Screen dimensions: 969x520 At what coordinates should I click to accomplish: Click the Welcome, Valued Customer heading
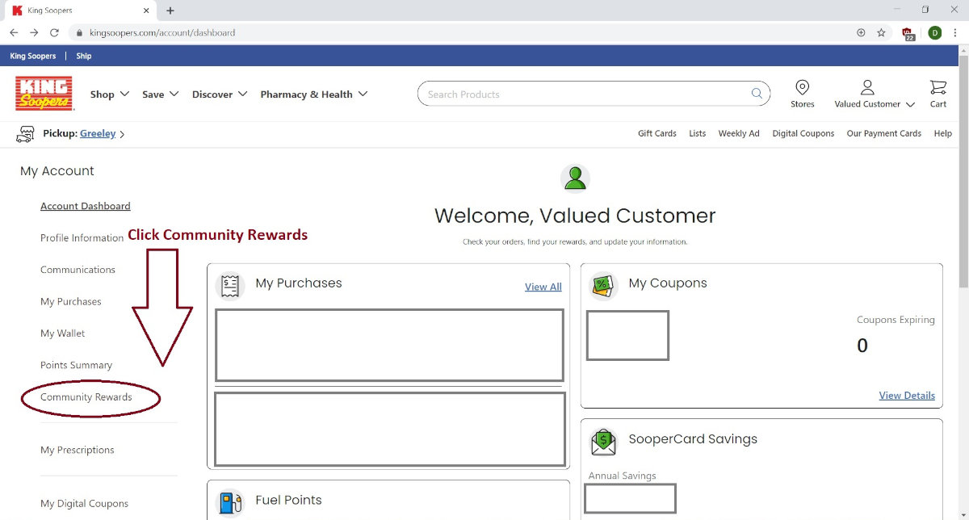click(x=575, y=216)
